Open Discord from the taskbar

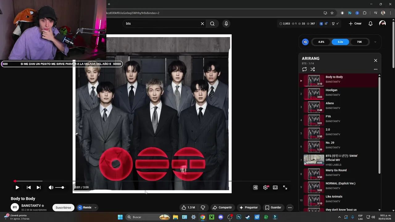pyautogui.click(x=221, y=217)
